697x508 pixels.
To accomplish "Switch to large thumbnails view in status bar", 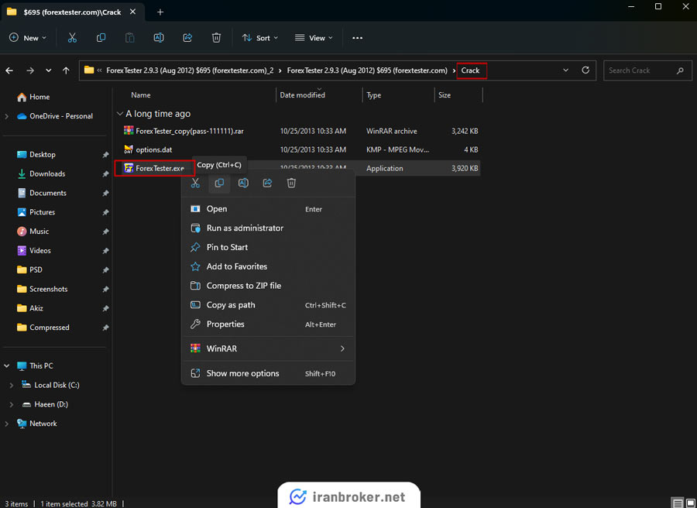I will (690, 503).
